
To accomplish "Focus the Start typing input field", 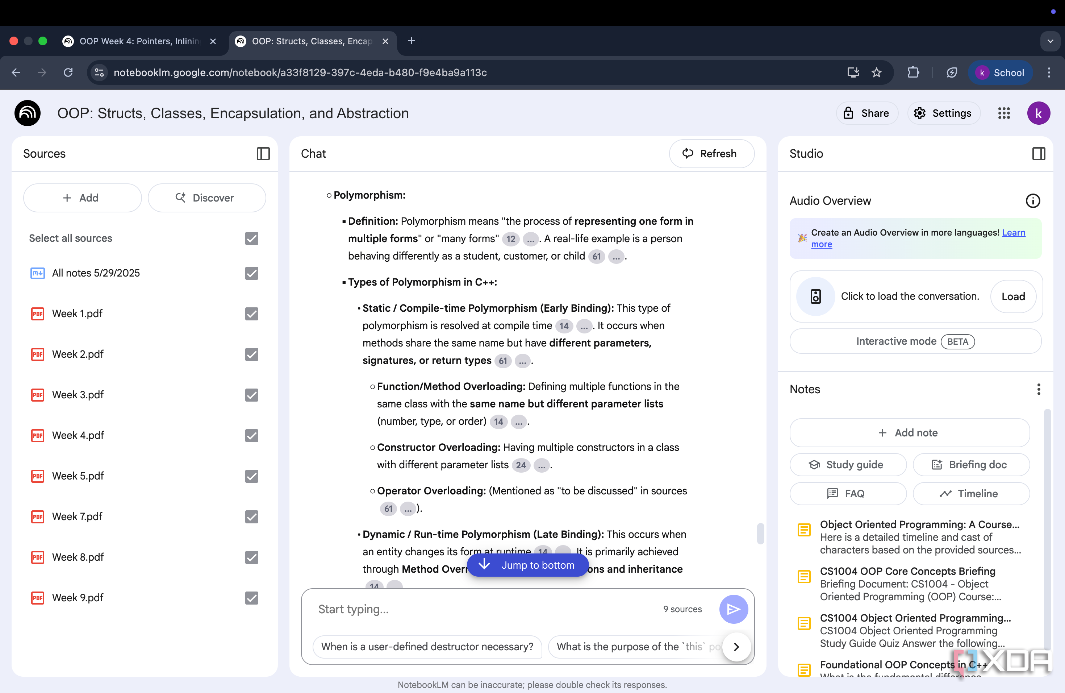I will [485, 609].
